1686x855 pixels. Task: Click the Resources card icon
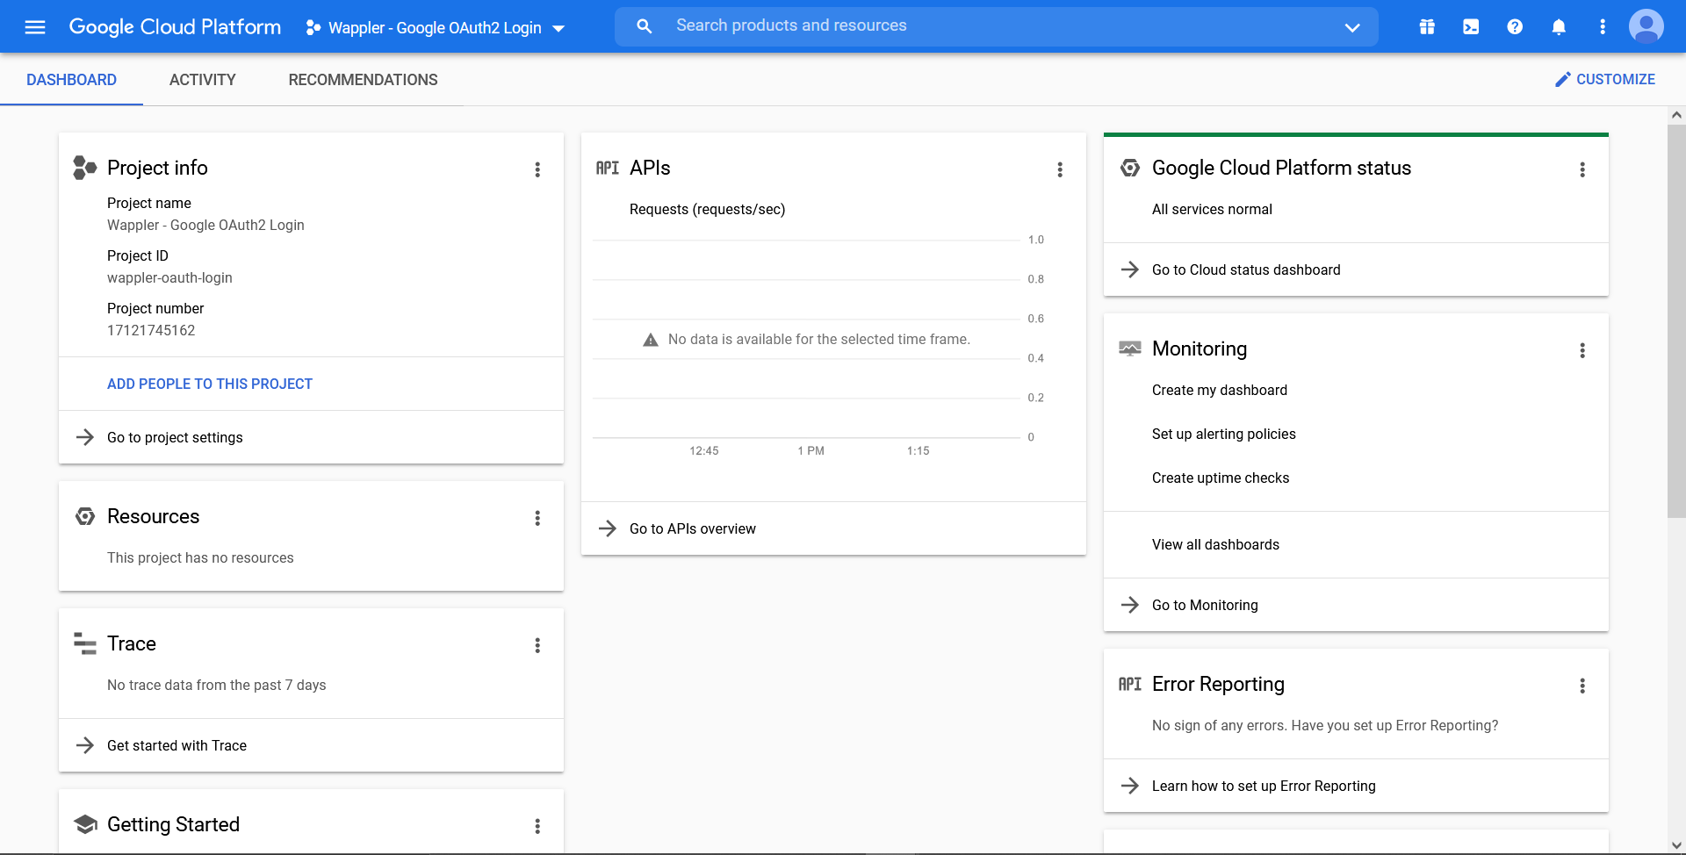pyautogui.click(x=85, y=516)
